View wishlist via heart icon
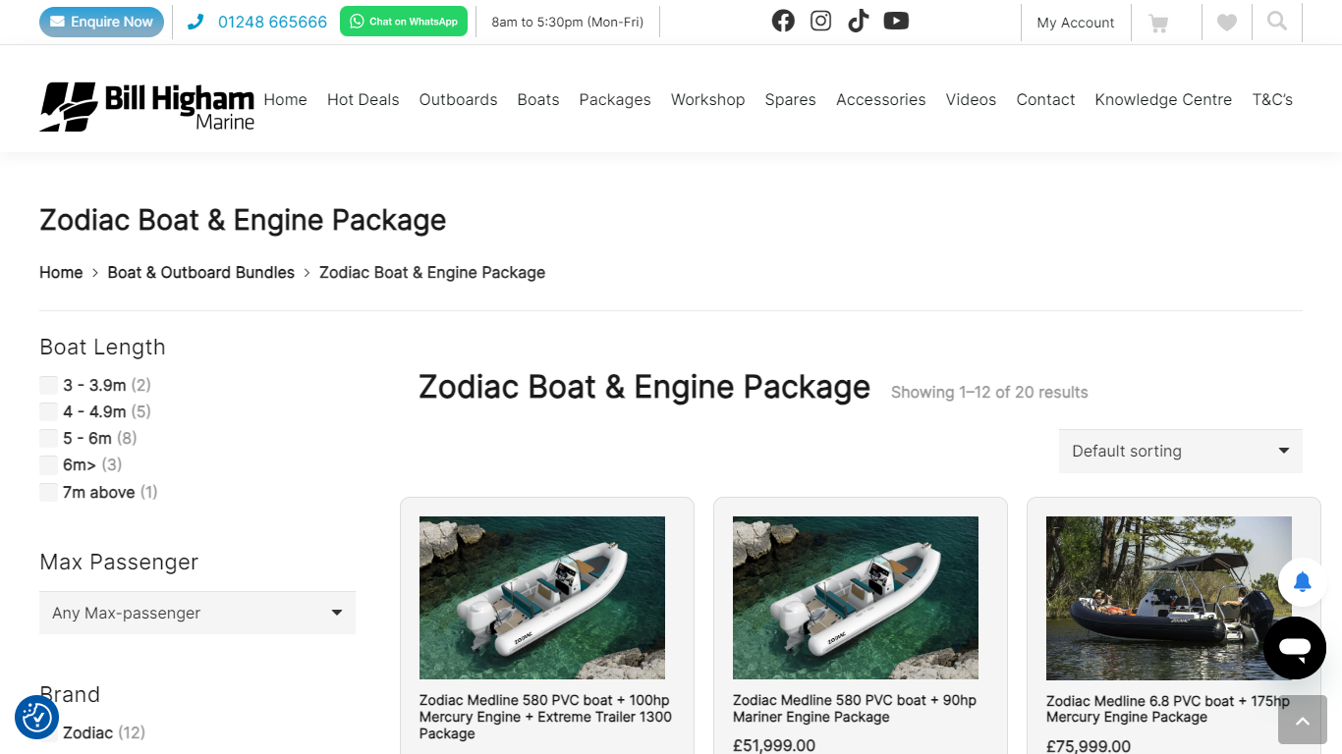This screenshot has height=754, width=1342. click(1227, 23)
